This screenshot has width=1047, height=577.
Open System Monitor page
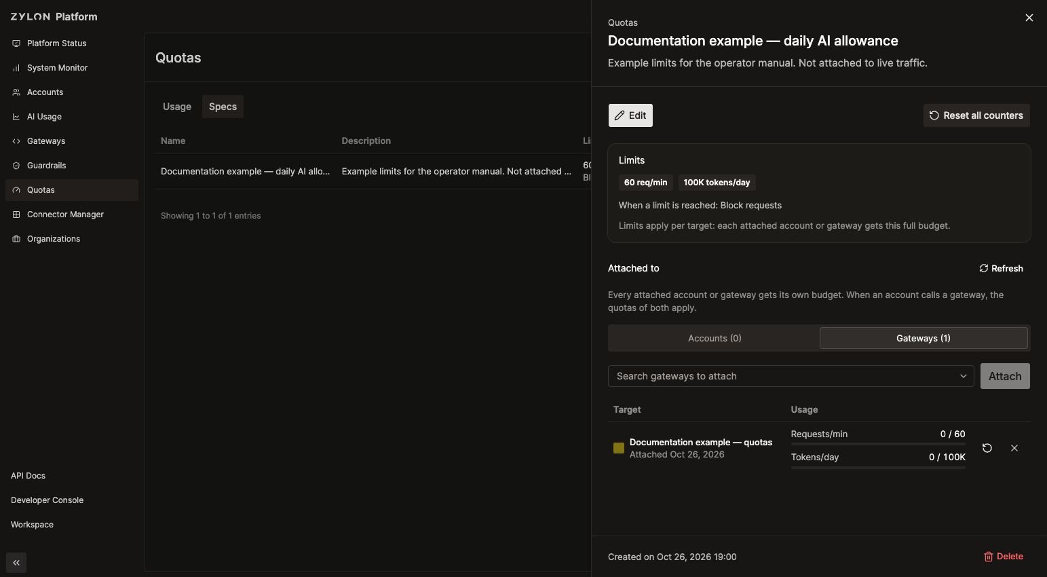point(71,68)
